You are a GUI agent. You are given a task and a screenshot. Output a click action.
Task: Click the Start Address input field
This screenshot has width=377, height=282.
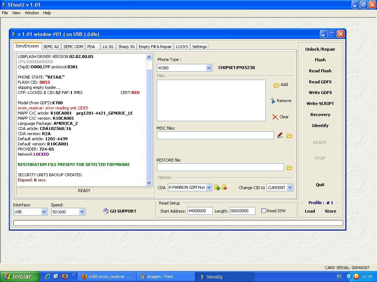tap(200, 211)
